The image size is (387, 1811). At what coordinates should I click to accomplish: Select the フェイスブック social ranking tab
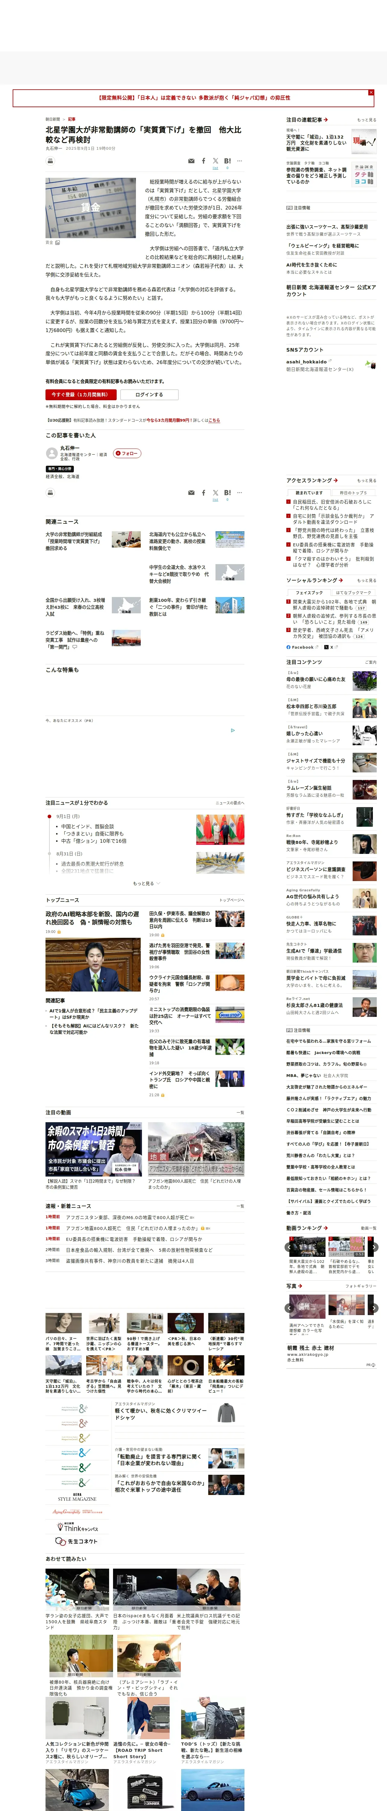pos(308,593)
